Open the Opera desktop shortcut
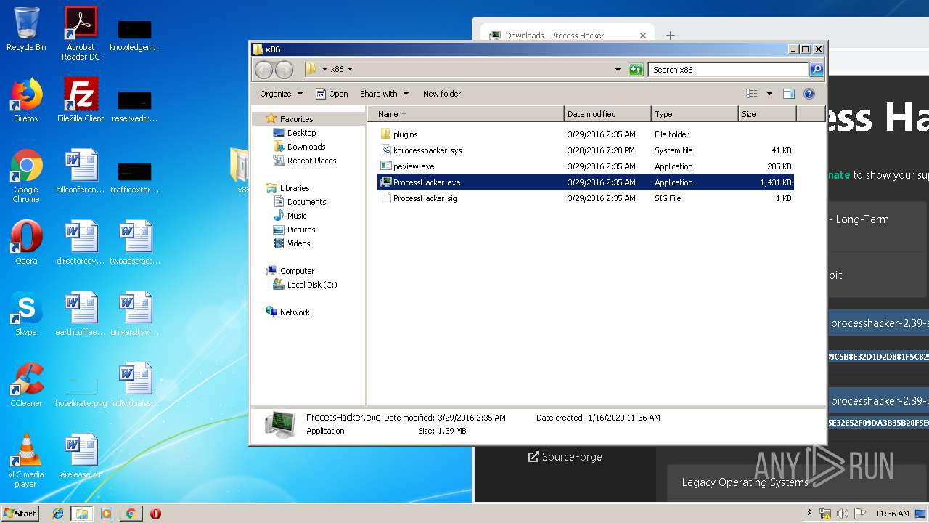The width and height of the screenshot is (929, 523). 26,243
